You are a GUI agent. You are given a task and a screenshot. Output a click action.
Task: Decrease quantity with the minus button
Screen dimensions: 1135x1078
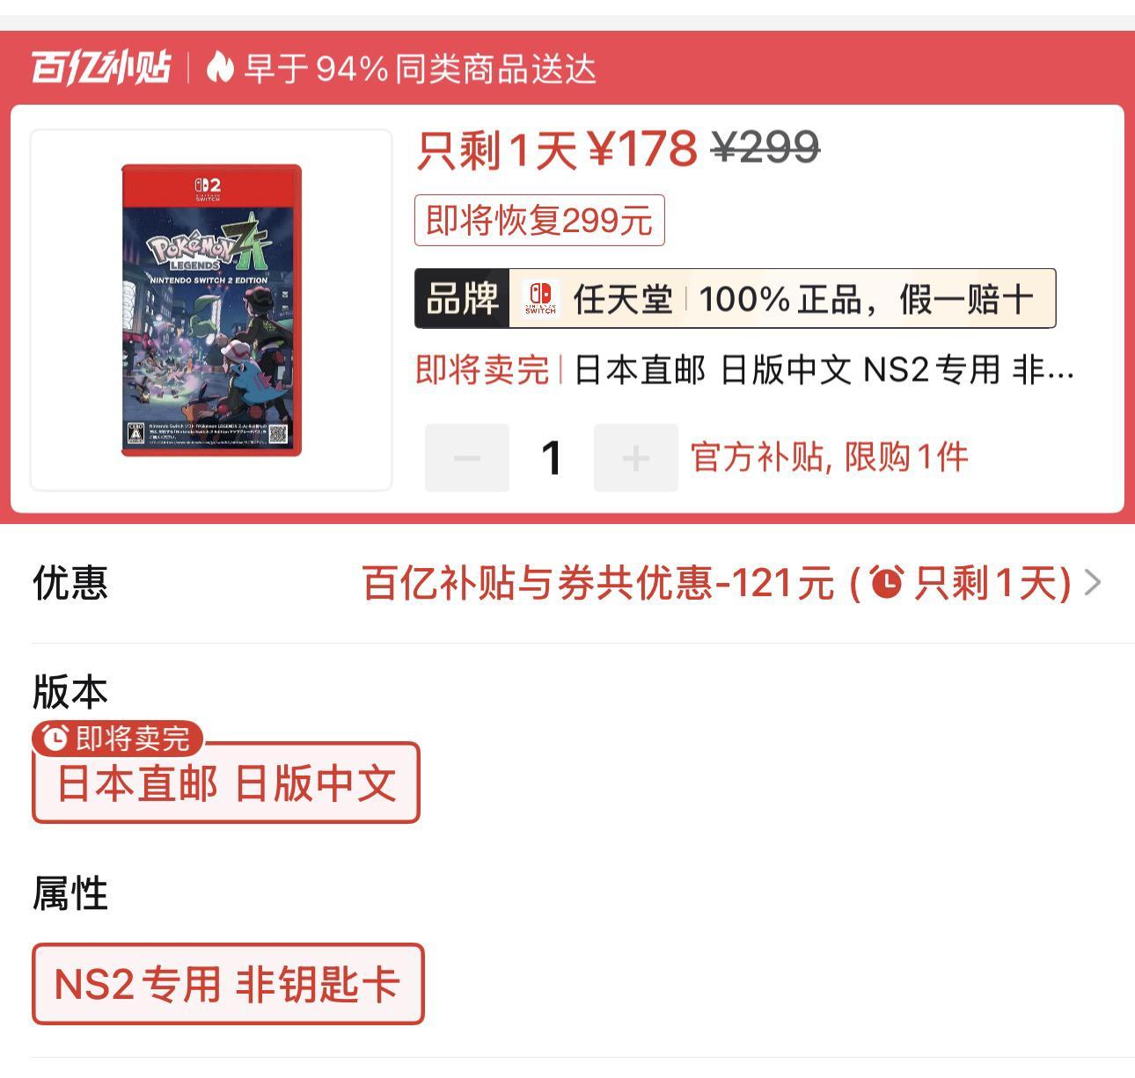(467, 457)
